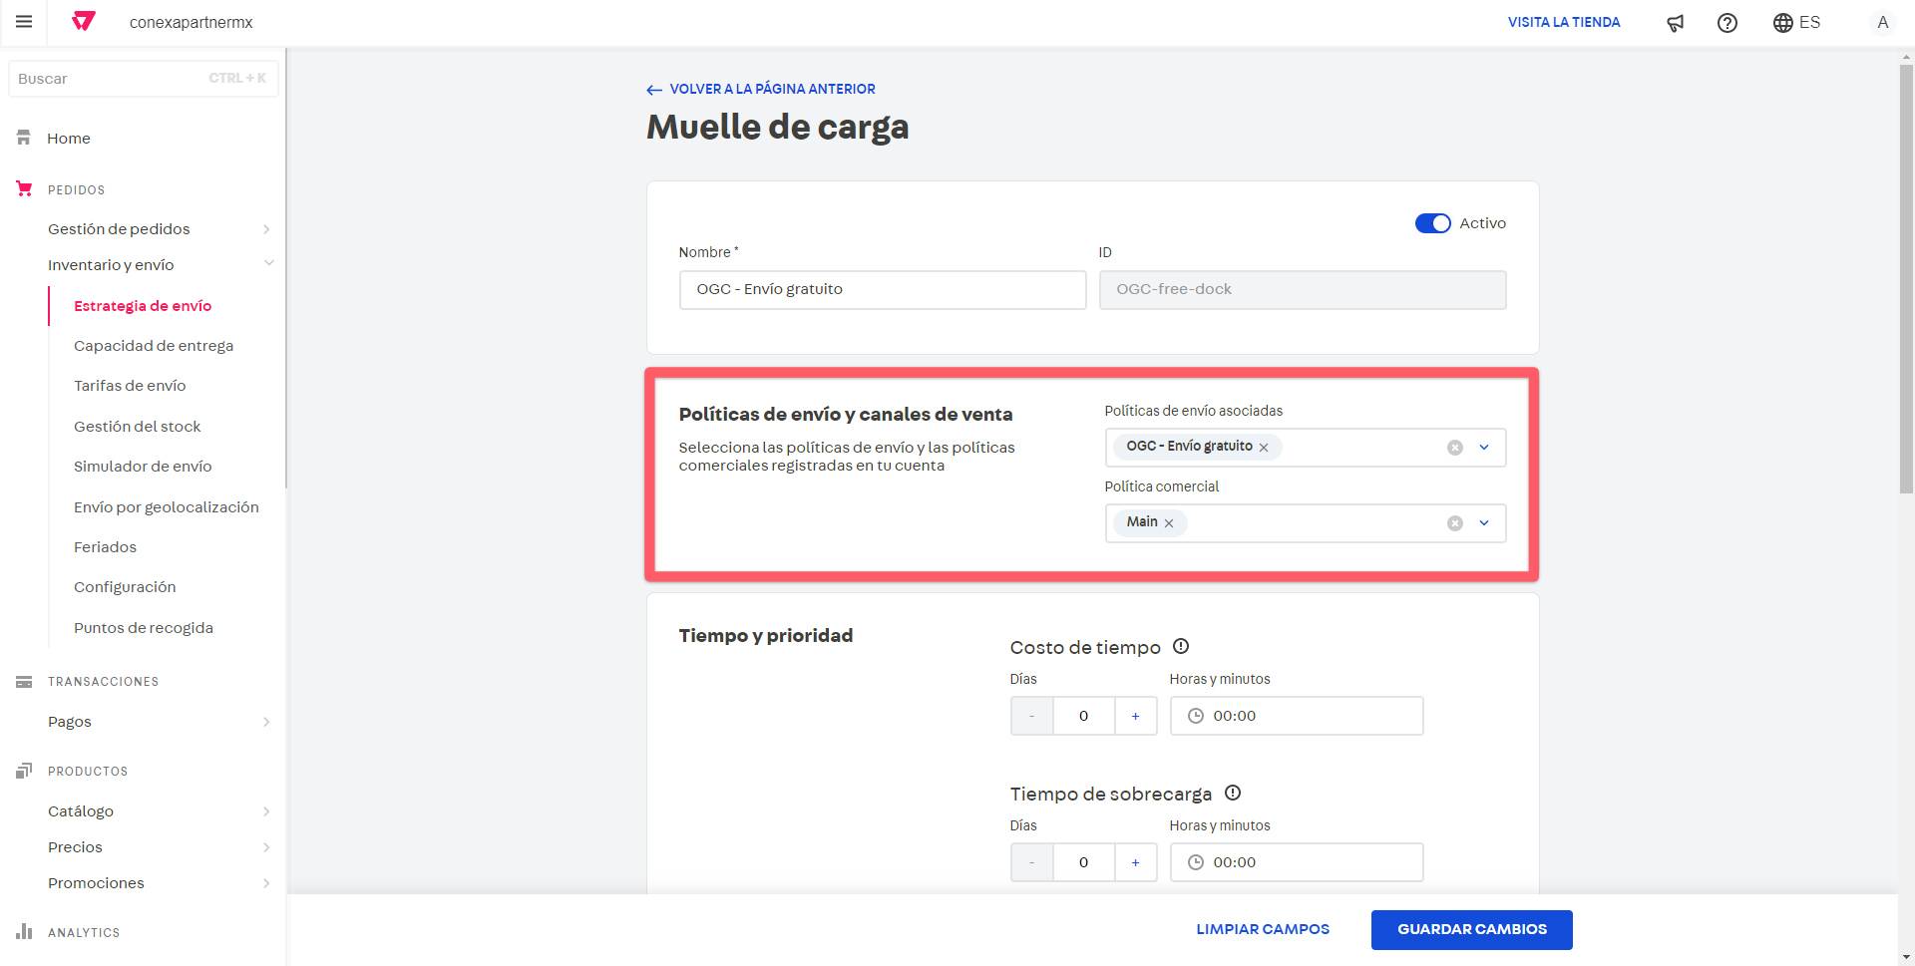Screen dimensions: 1915x966
Task: Click the scrollbar down arrow
Action: pos(1906,957)
